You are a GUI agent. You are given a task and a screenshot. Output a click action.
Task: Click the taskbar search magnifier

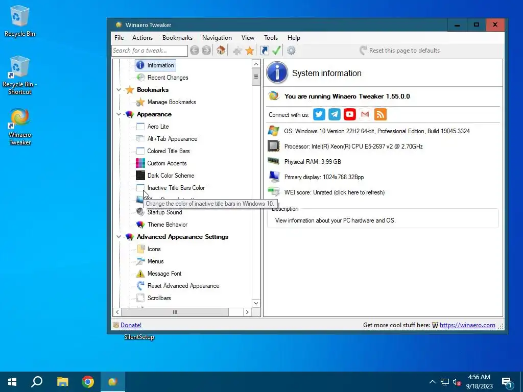(x=37, y=382)
